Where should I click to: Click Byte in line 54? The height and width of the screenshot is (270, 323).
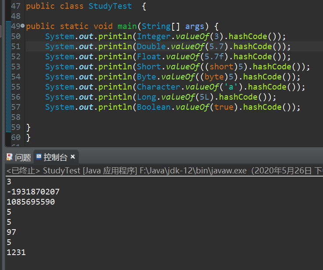pos(146,77)
